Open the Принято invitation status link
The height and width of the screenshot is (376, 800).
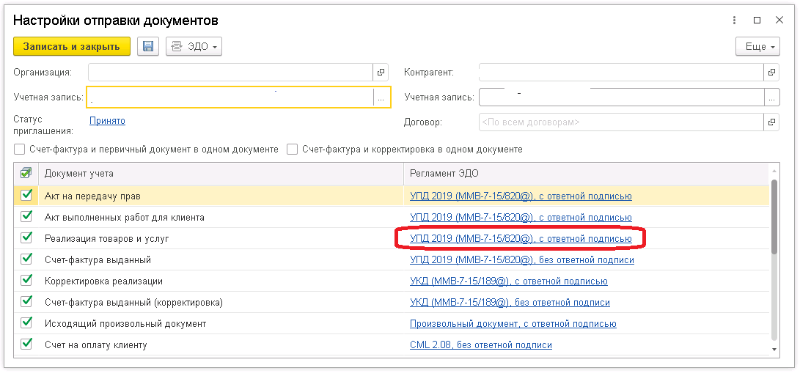[x=107, y=121]
